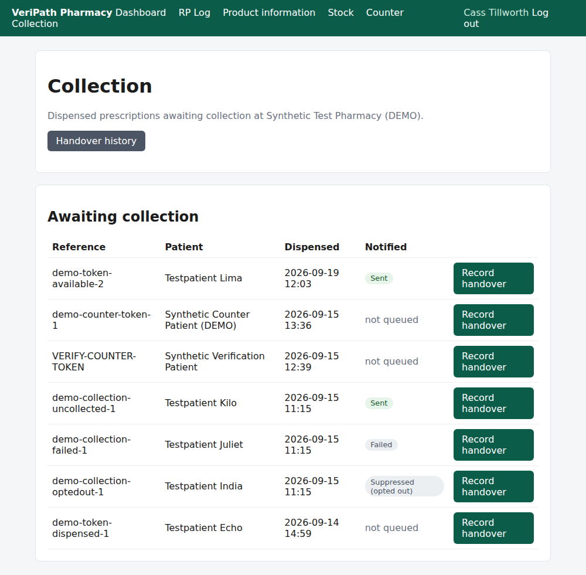Select reference demo-token-available-2
The width and height of the screenshot is (586, 575).
pos(82,278)
